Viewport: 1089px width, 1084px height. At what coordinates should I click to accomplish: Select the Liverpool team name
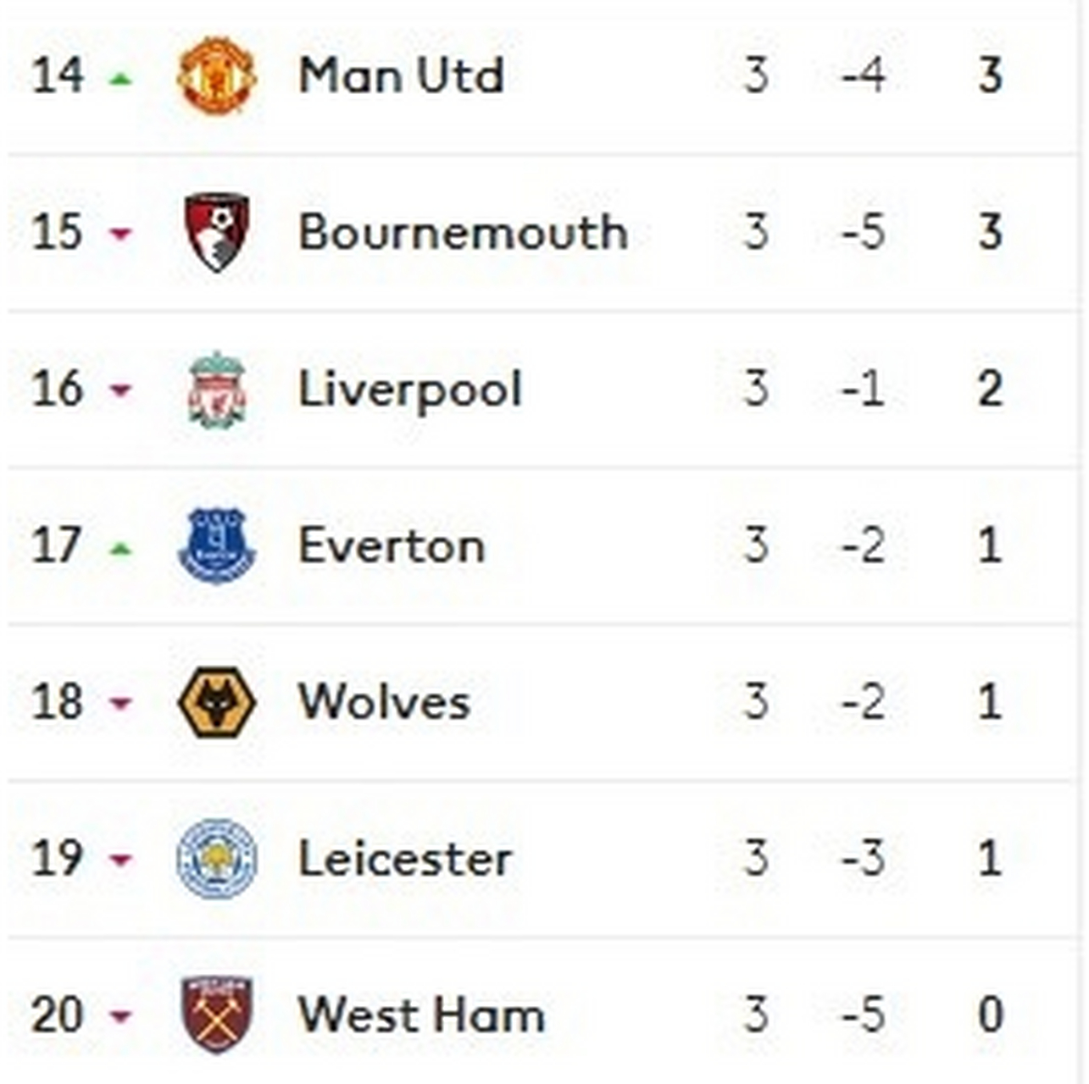(x=410, y=390)
